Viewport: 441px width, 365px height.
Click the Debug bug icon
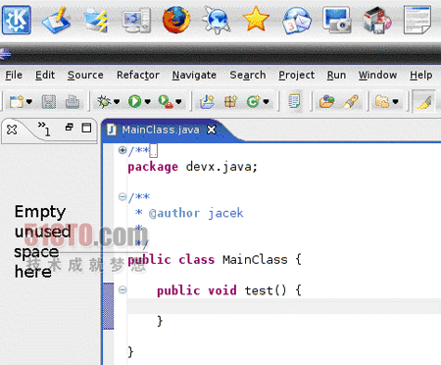click(x=104, y=102)
